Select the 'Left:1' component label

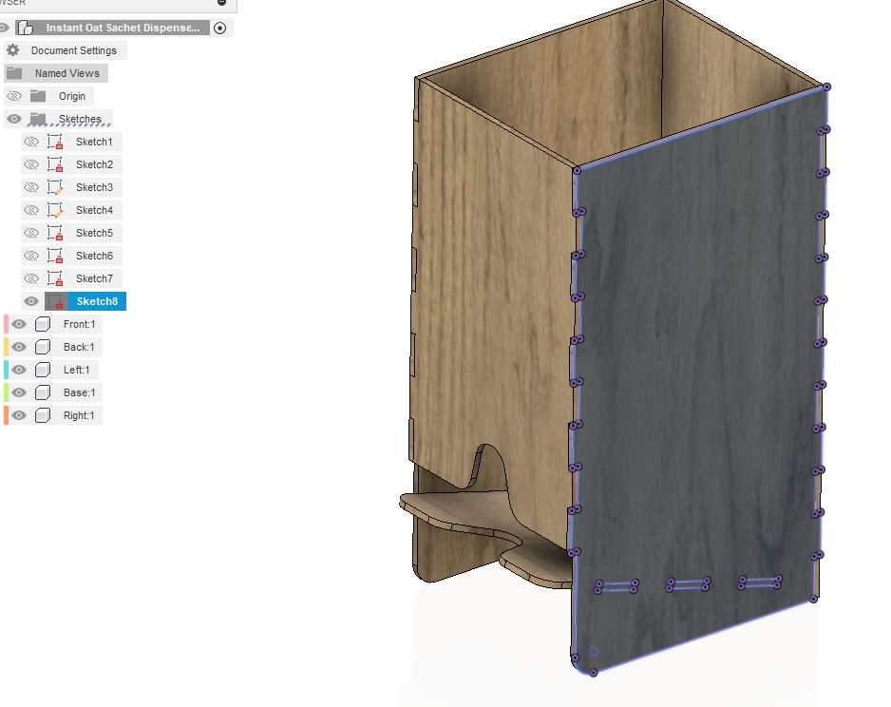click(77, 370)
